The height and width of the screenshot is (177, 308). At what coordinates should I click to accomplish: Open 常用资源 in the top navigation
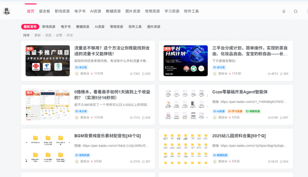point(152,11)
